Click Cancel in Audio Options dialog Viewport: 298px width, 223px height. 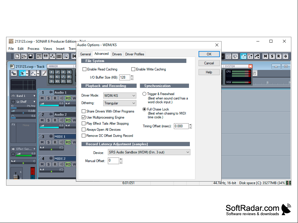tap(209, 63)
